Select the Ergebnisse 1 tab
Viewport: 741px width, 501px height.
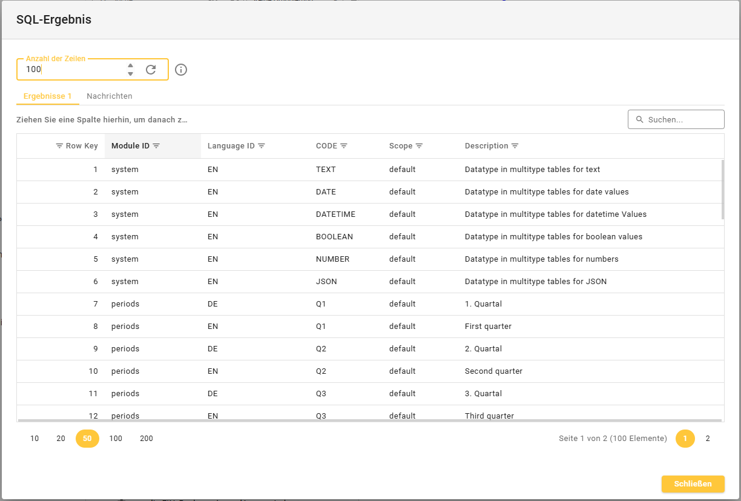click(x=48, y=96)
